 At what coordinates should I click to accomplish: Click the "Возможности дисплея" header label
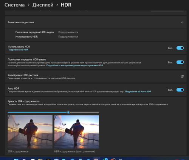coord(21,23)
